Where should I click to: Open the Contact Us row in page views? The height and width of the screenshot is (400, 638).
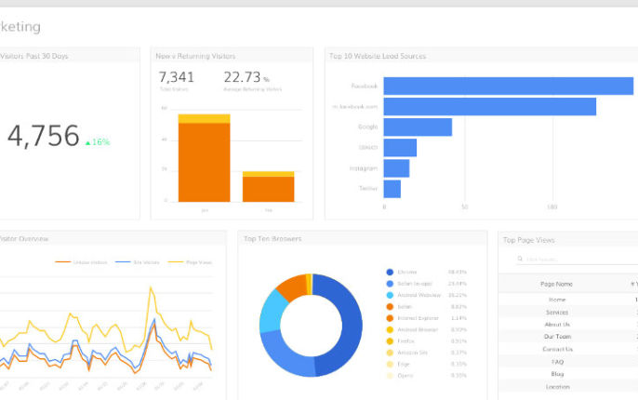coord(556,349)
